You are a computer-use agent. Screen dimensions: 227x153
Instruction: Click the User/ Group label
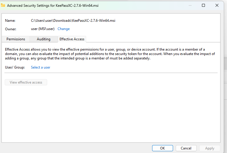[x=15, y=67]
